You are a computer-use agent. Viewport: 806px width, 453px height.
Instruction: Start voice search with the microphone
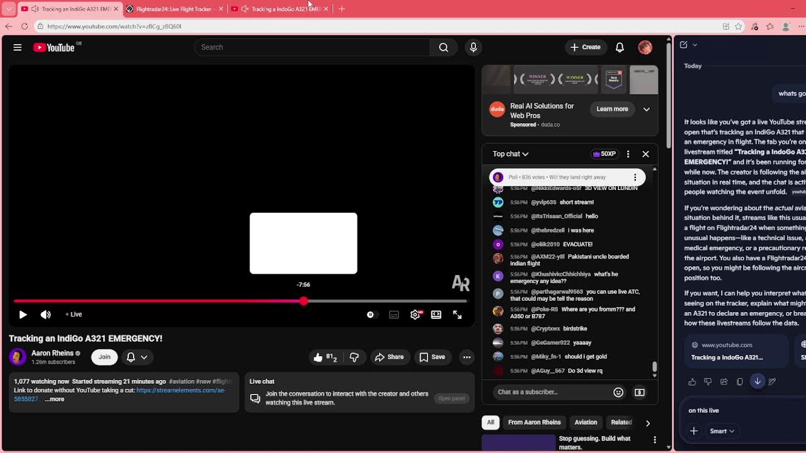474,47
